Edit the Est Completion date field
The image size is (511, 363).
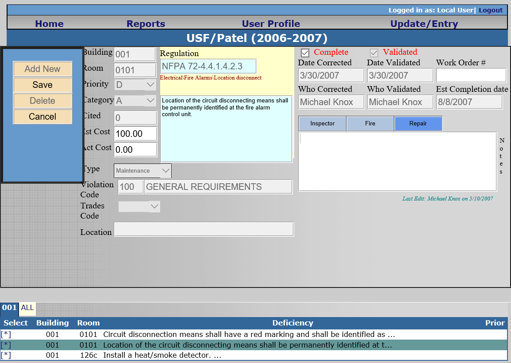click(469, 102)
